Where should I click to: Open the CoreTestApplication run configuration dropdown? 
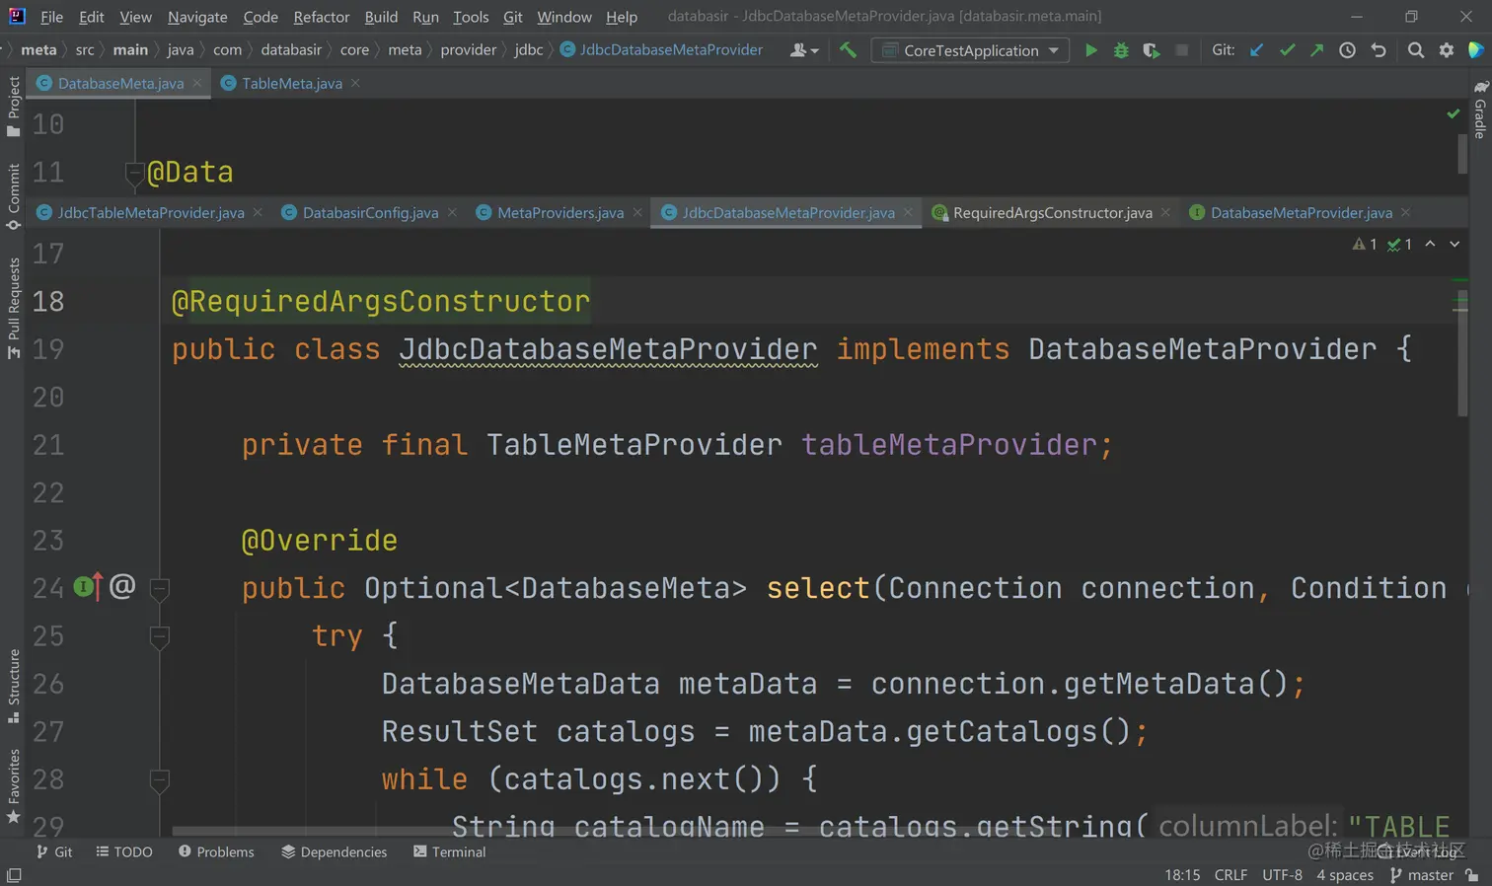point(970,50)
